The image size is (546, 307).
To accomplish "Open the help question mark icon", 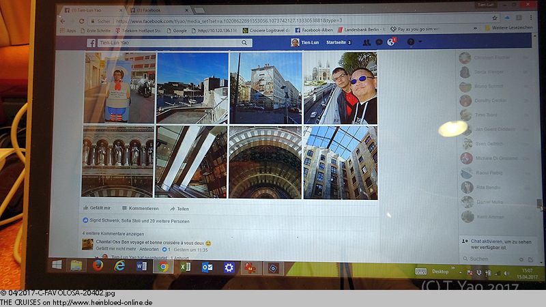I will click(x=411, y=42).
